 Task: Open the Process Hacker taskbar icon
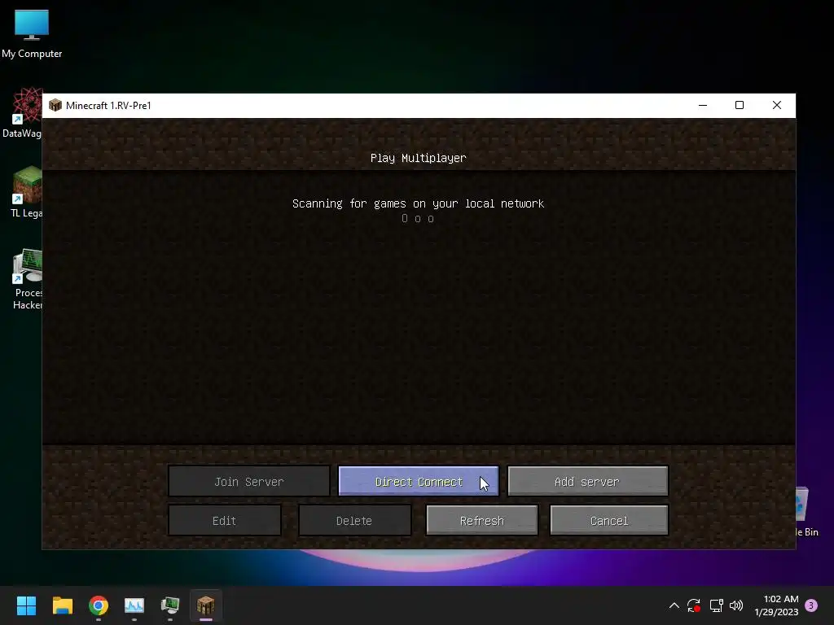coord(170,605)
